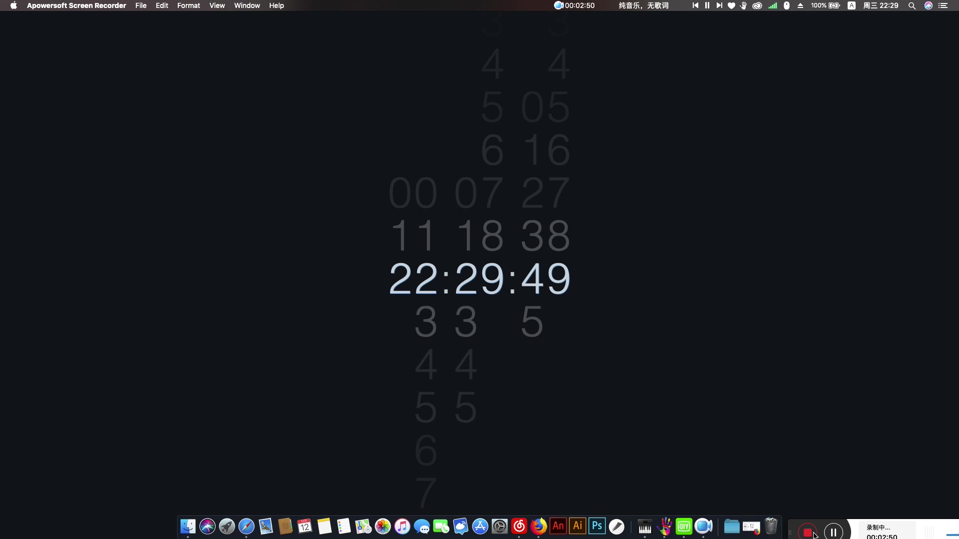Open battery status showing 100%
This screenshot has width=959, height=539.
click(826, 5)
